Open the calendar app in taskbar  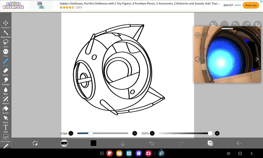[129, 153]
